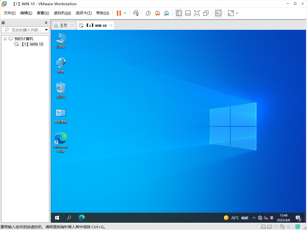
Task: Open the green message log note icon
Action: click(x=297, y=227)
